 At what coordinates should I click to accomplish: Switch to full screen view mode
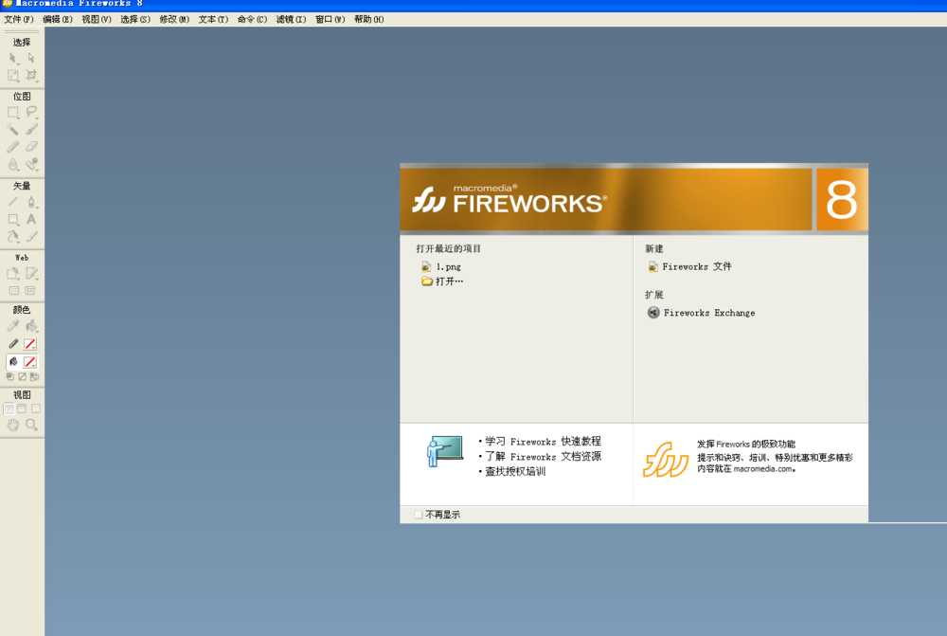click(x=33, y=408)
